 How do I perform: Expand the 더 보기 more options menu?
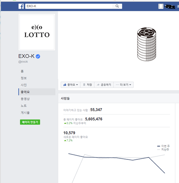123,85
